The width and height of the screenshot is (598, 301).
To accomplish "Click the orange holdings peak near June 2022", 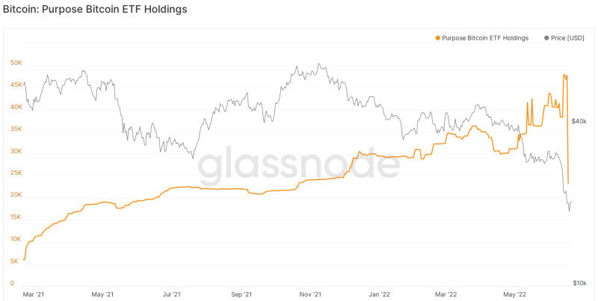I will click(x=565, y=76).
